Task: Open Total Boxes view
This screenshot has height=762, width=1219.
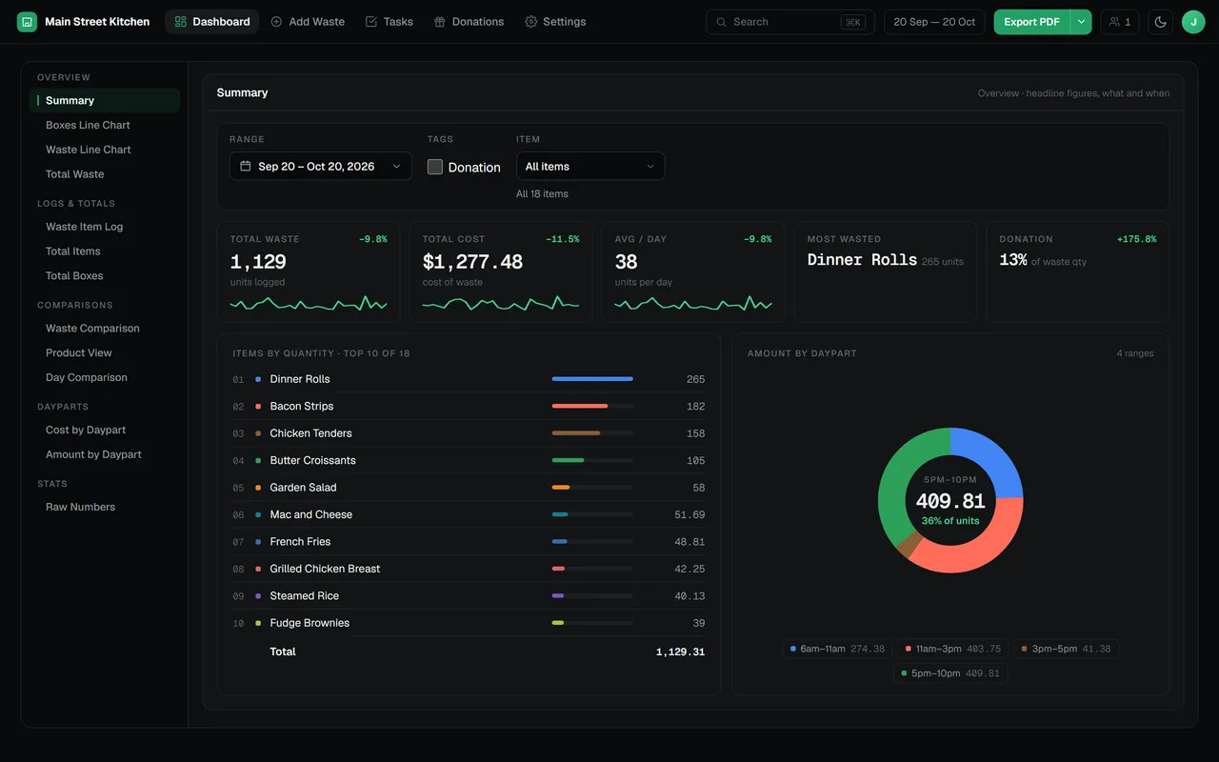Action: pyautogui.click(x=105, y=276)
